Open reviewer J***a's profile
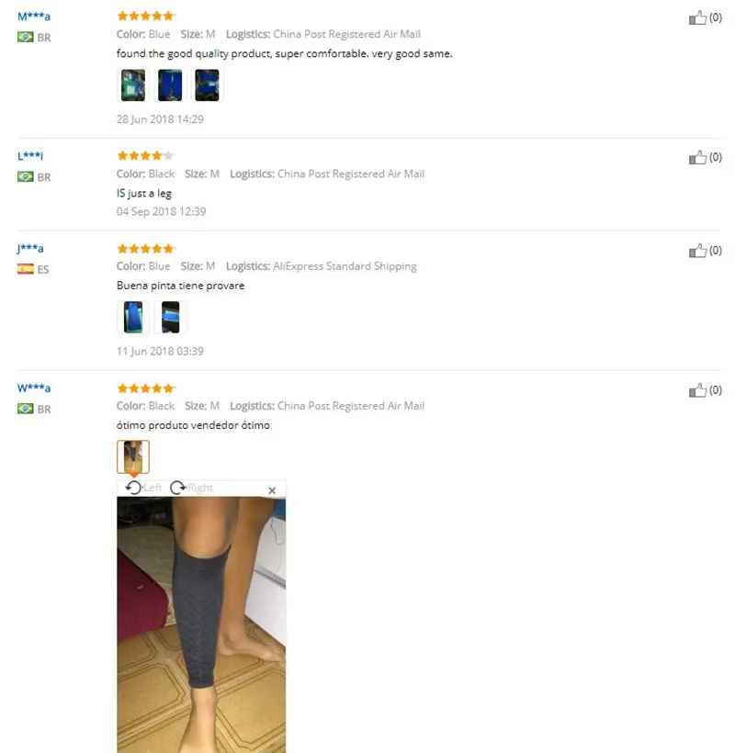Screen dimensions: 735x753 pyautogui.click(x=30, y=248)
